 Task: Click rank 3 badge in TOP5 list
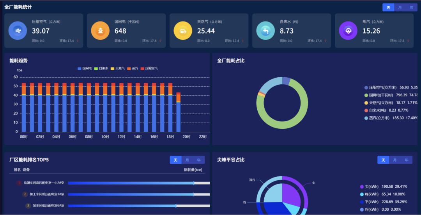(x=28, y=206)
